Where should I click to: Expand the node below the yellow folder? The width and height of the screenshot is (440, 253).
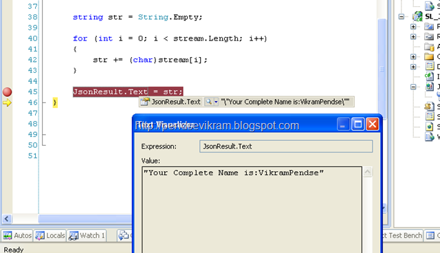pos(413,67)
